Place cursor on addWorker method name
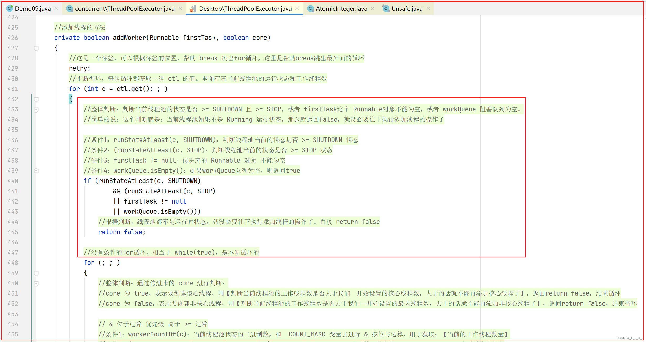 pyautogui.click(x=129, y=38)
